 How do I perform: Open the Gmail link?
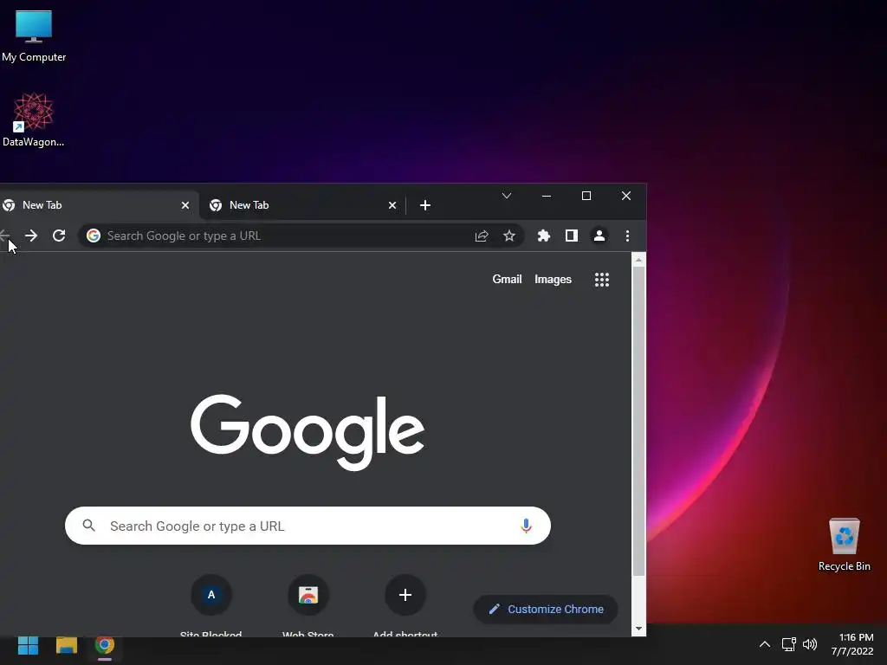pos(507,280)
